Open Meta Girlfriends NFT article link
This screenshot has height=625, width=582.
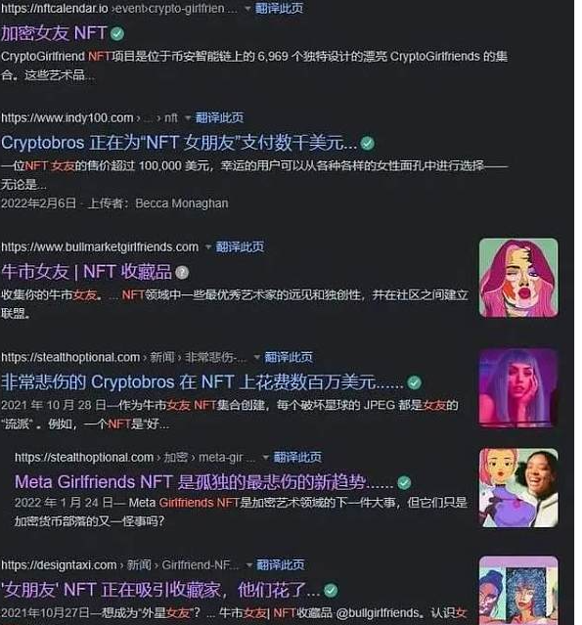204,482
